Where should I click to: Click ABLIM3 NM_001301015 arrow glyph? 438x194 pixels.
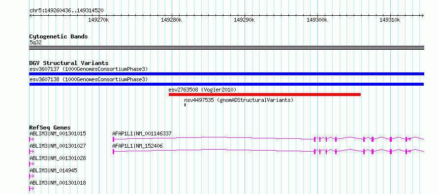[x=31, y=139]
